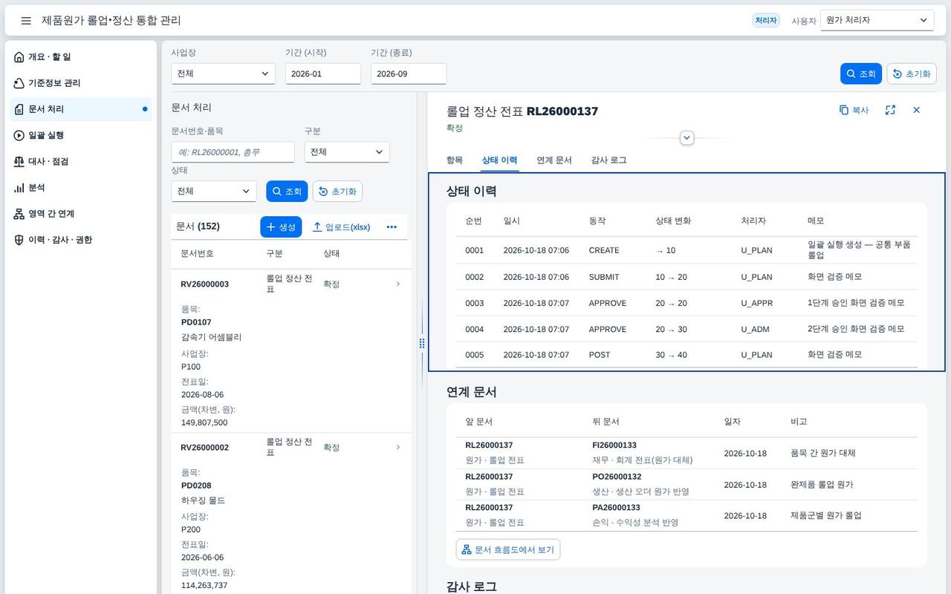The height and width of the screenshot is (594, 951).
Task: Click the 기간 (시작) field 2026-01
Action: pyautogui.click(x=323, y=74)
